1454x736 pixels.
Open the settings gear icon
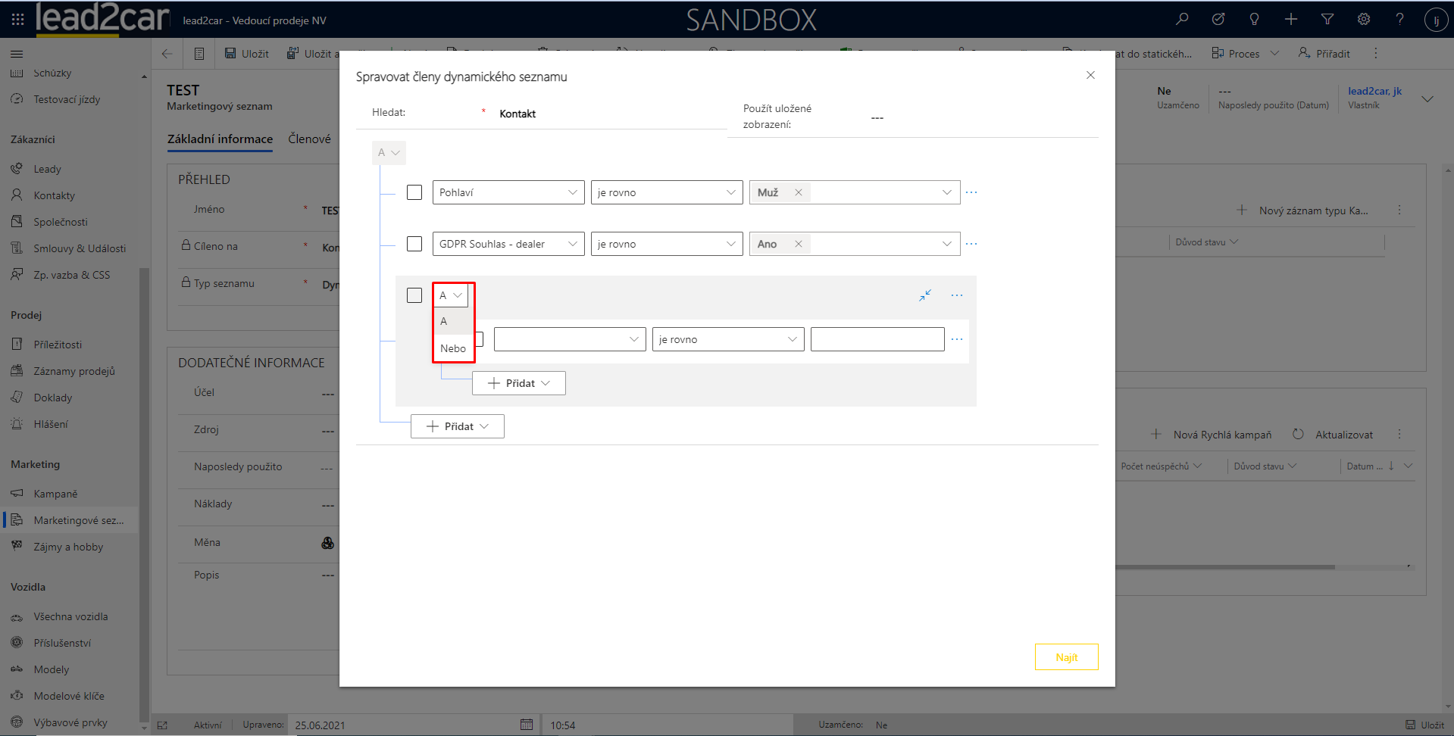coord(1363,20)
